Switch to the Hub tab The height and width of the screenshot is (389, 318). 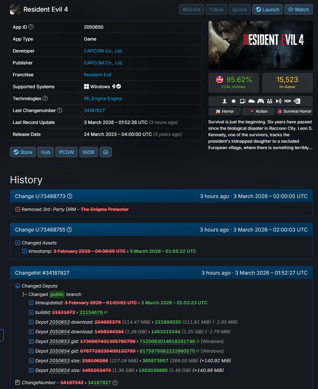[45, 152]
